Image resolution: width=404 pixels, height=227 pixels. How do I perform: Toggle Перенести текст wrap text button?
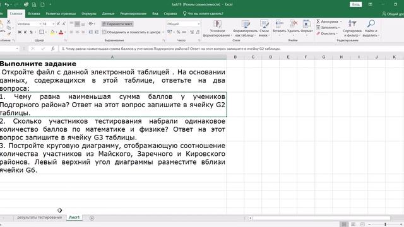(x=117, y=24)
